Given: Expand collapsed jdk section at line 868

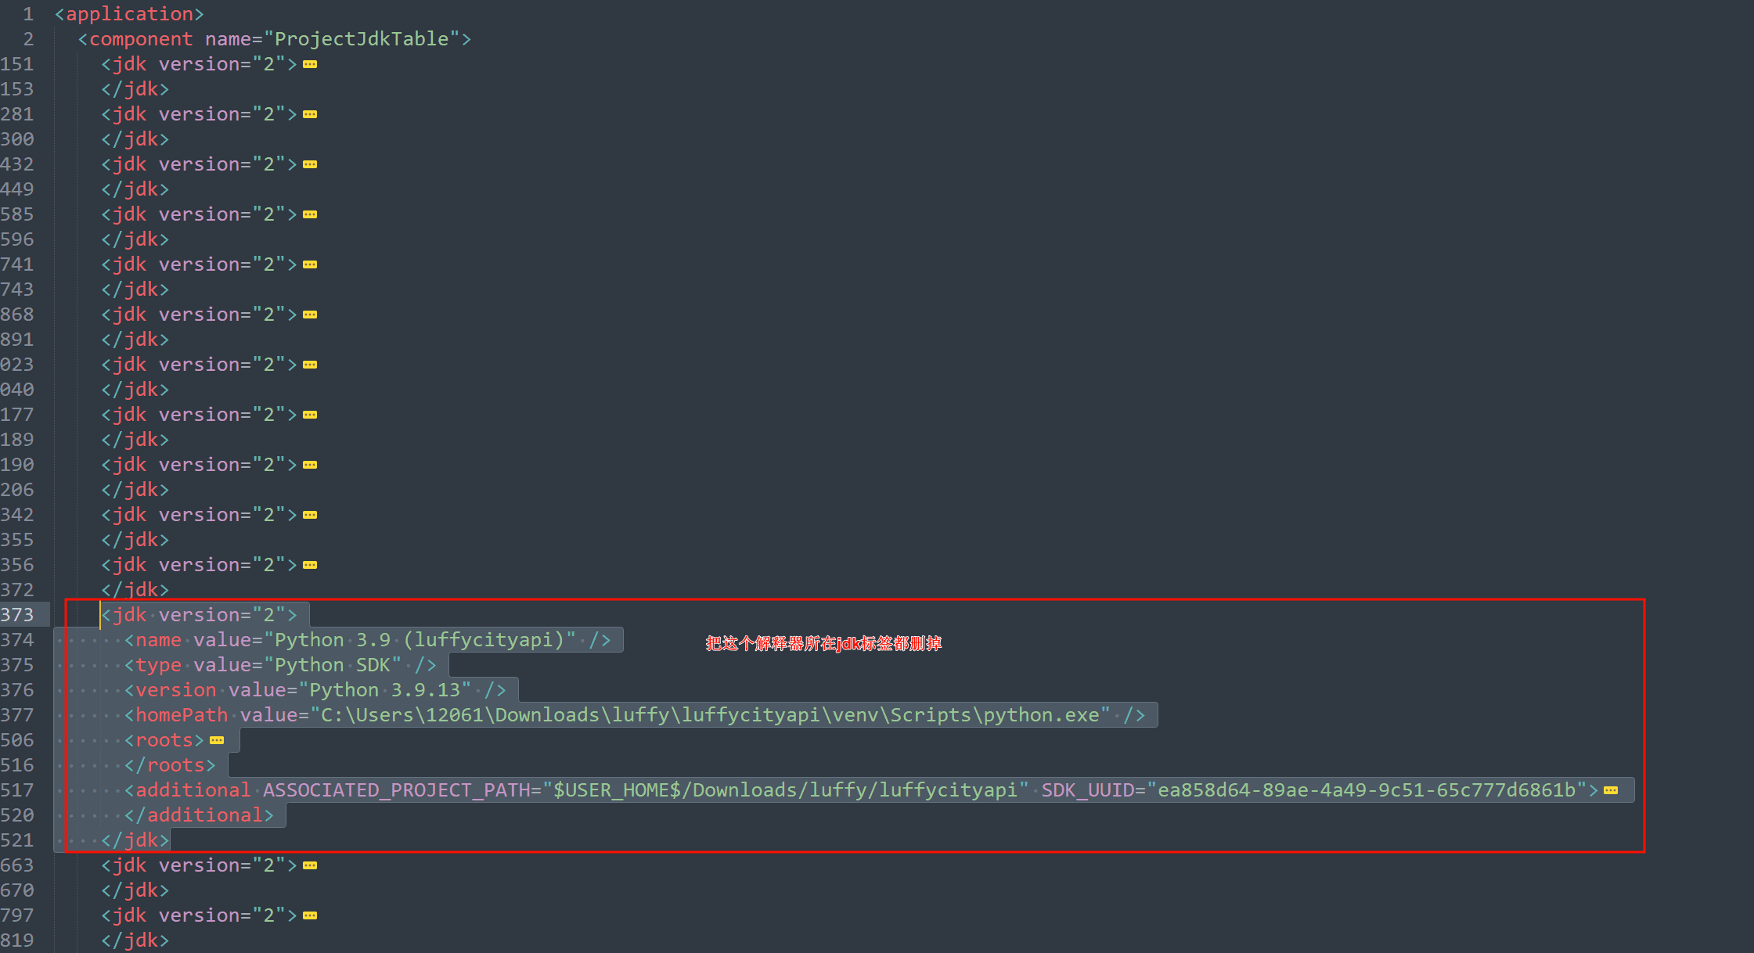Looking at the screenshot, I should 310,315.
